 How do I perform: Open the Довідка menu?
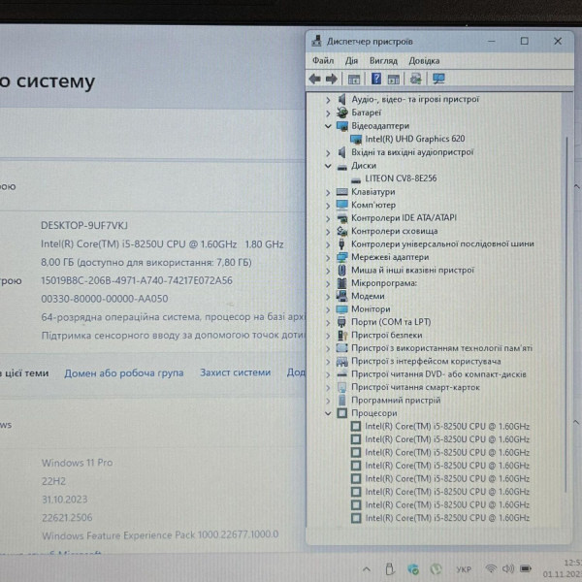tap(424, 60)
